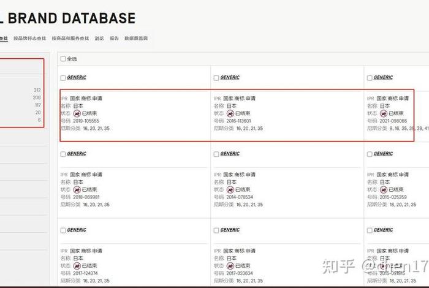Click the ended-status icon of record 2021-098066

(x=384, y=113)
